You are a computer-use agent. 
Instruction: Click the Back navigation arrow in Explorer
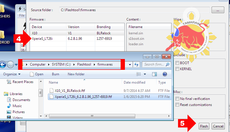coord(3,64)
